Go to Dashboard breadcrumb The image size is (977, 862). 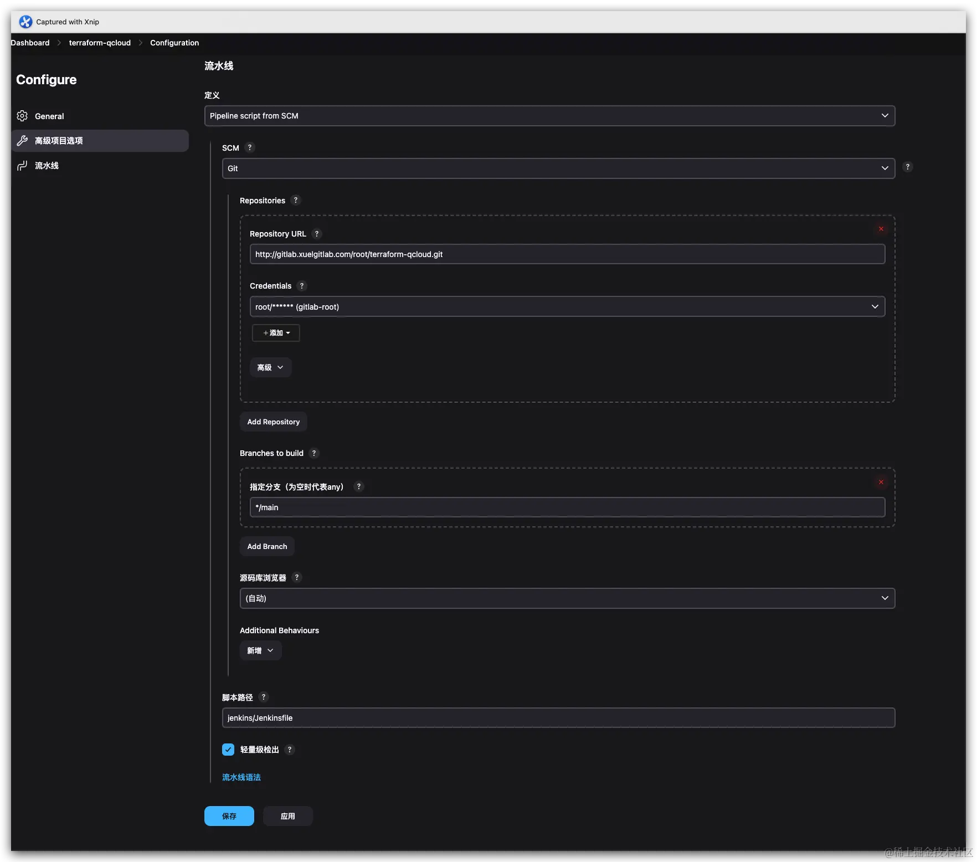30,43
